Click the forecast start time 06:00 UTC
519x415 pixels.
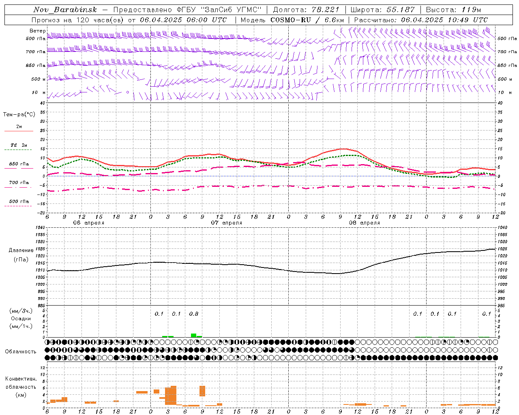tap(208, 20)
